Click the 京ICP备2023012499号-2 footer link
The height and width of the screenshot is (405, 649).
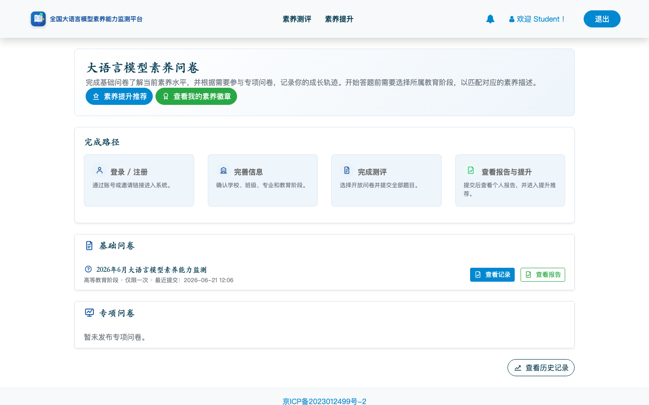click(x=324, y=401)
